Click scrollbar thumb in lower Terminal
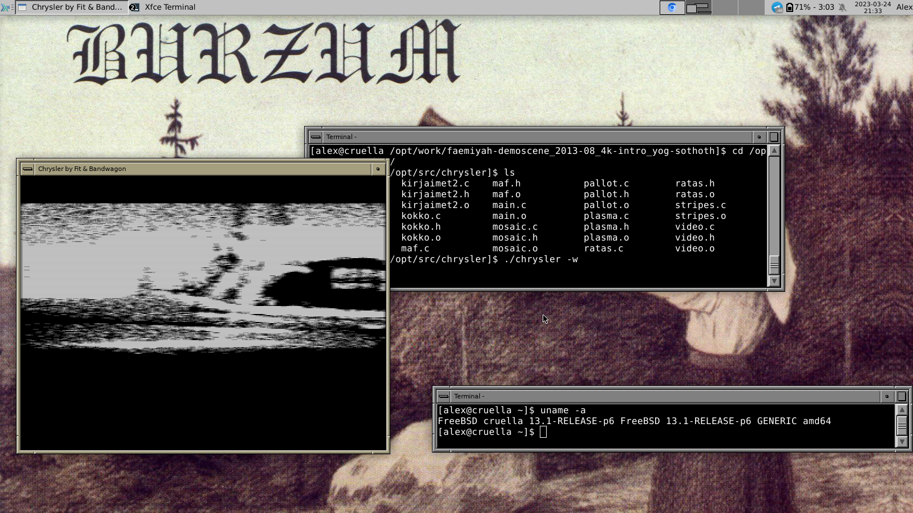 coord(902,426)
